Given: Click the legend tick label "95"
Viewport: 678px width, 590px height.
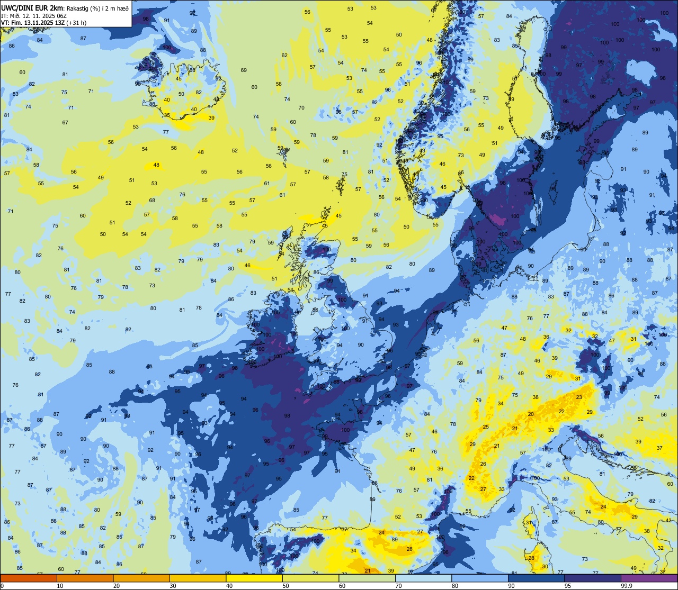Looking at the screenshot, I should point(567,586).
